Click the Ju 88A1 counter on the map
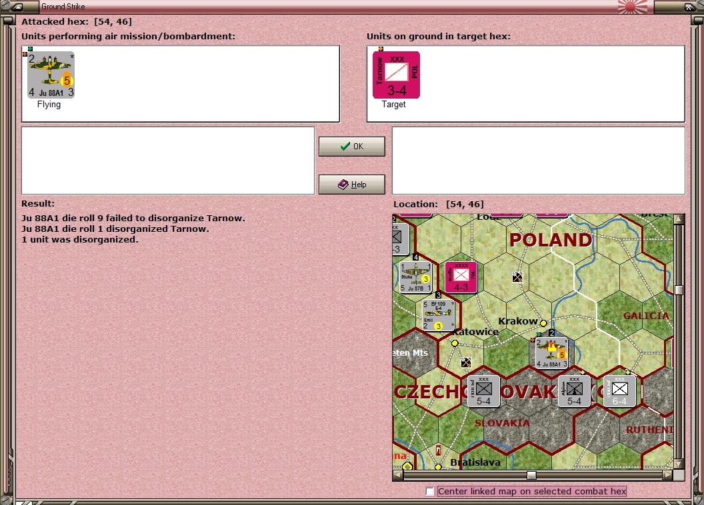 coord(552,353)
